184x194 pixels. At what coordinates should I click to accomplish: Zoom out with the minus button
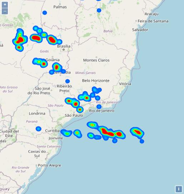pyautogui.click(x=5, y=11)
